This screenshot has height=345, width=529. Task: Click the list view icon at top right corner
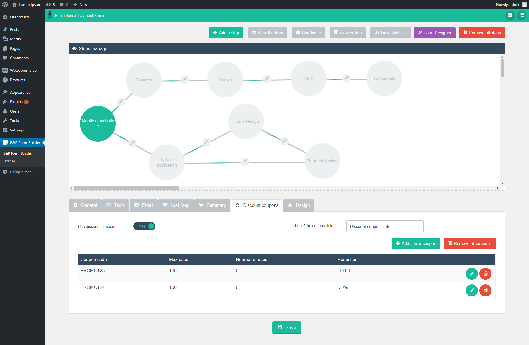click(x=521, y=16)
